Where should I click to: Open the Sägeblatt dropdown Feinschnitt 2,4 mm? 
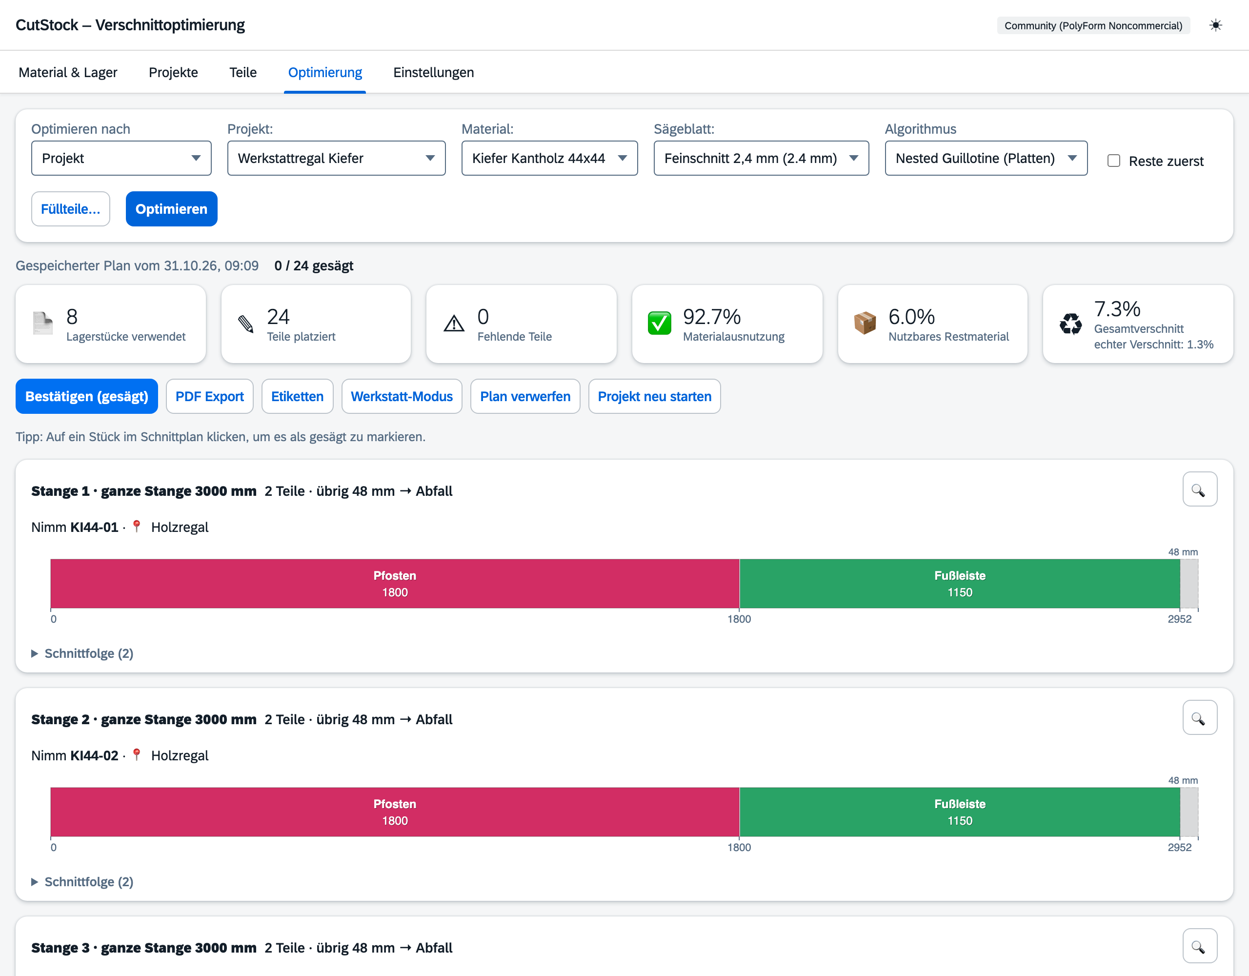[761, 158]
